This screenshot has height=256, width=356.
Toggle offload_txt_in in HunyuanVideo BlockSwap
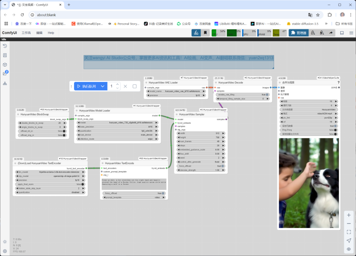(x=42, y=131)
